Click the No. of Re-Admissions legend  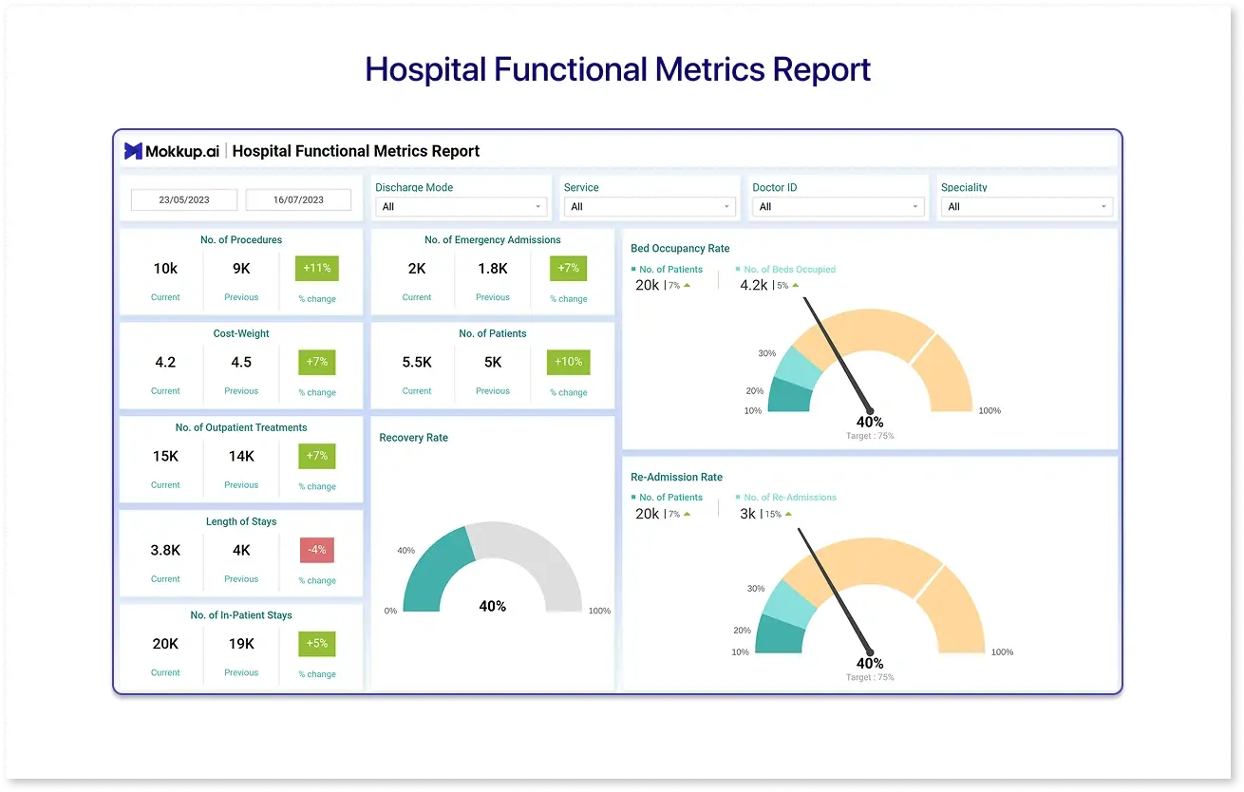pyautogui.click(x=789, y=498)
